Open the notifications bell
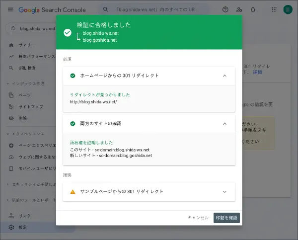 pyautogui.click(x=253, y=9)
